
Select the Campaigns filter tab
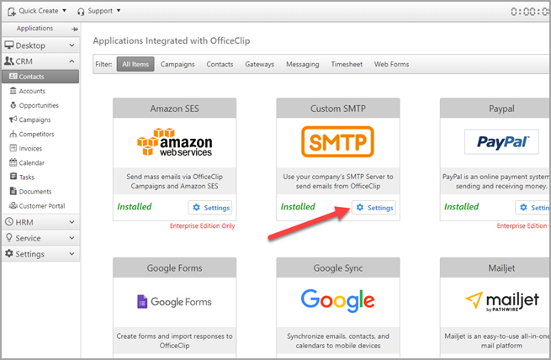(x=177, y=64)
